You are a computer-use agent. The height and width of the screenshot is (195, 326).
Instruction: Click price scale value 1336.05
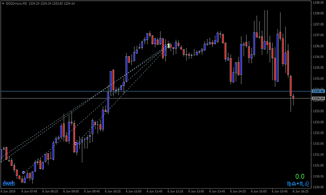pos(318,57)
